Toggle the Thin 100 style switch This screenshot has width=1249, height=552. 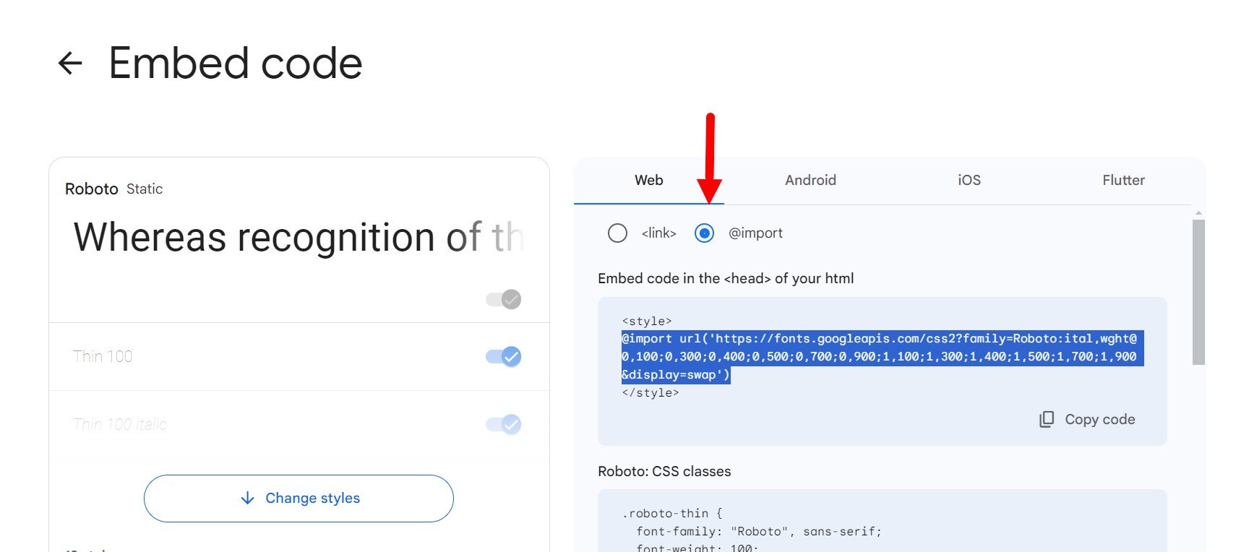click(504, 356)
